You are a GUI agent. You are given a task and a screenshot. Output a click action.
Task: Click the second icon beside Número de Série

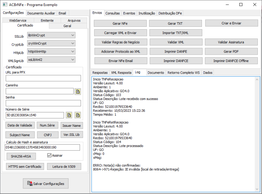[x=78, y=115]
